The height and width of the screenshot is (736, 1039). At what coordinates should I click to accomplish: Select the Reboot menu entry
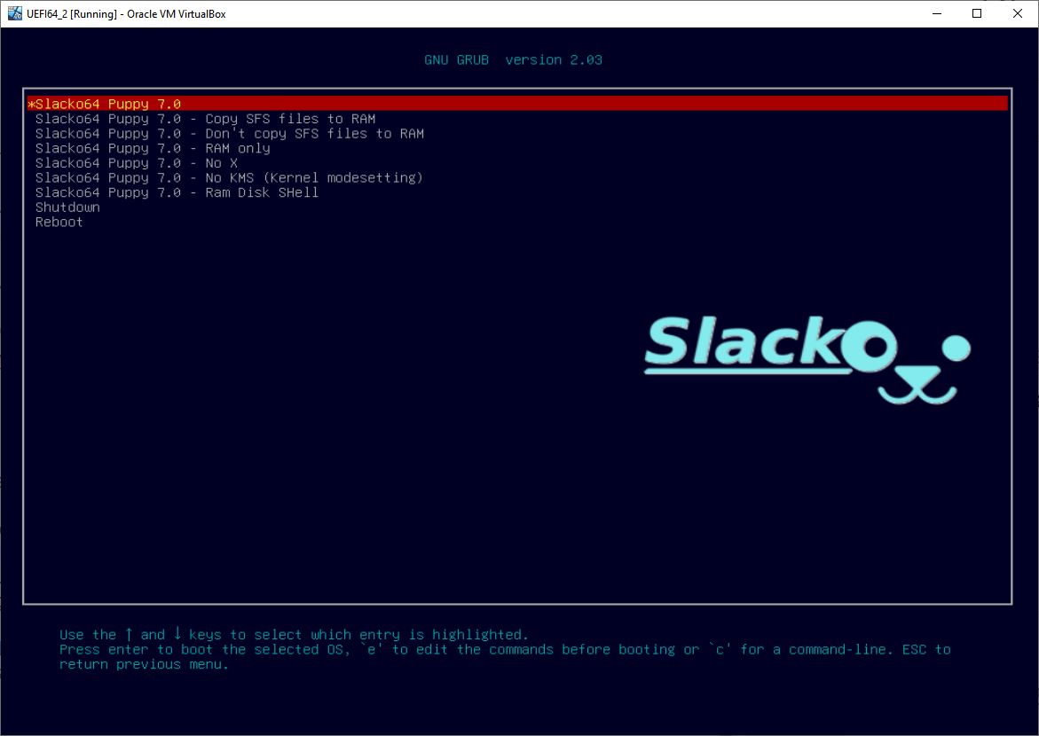[59, 222]
